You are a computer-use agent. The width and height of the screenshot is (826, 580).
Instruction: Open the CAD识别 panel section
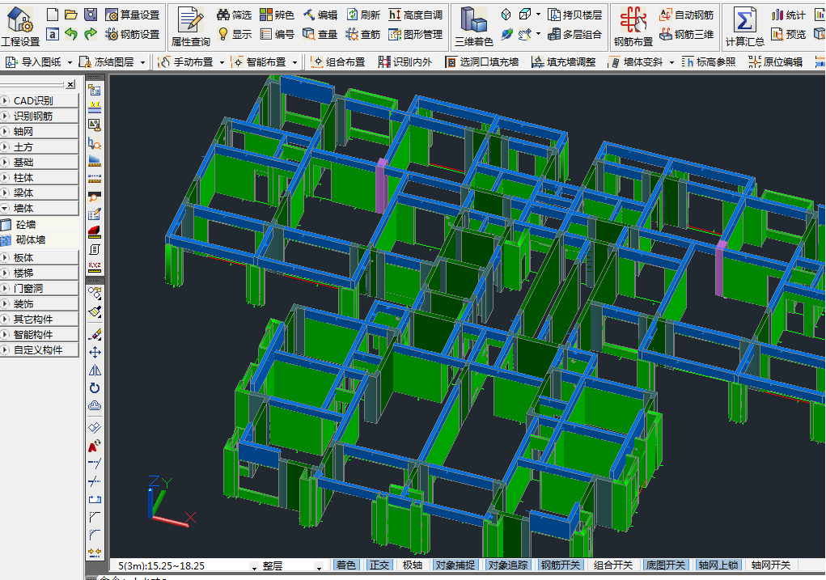tap(40, 100)
